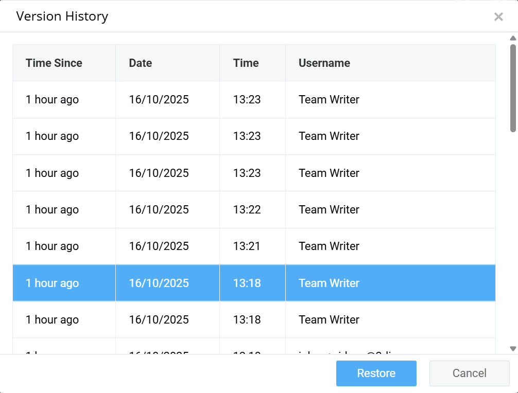Click Team Writer in the 13:21 row
Image resolution: width=518 pixels, height=393 pixels.
(329, 246)
